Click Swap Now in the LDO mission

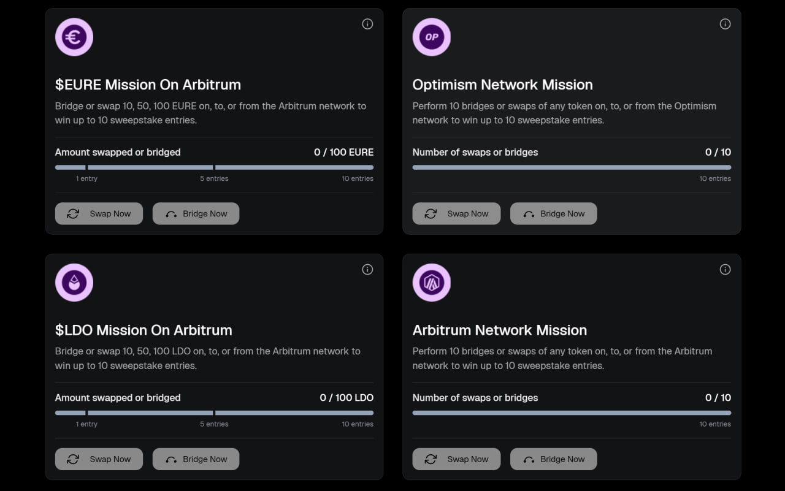(99, 459)
